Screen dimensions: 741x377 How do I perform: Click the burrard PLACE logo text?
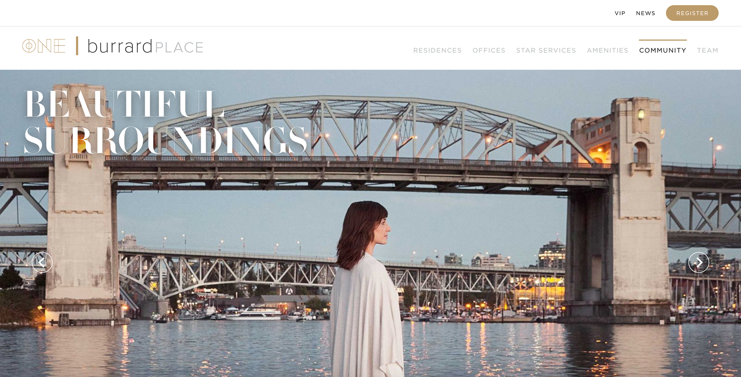tap(145, 46)
